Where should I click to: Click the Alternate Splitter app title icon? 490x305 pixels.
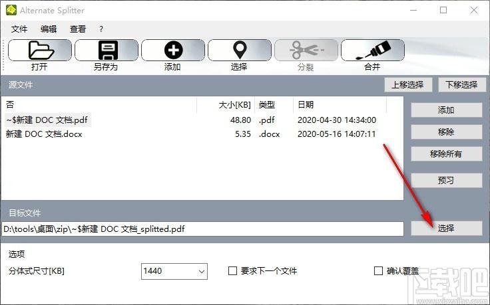pyautogui.click(x=11, y=11)
